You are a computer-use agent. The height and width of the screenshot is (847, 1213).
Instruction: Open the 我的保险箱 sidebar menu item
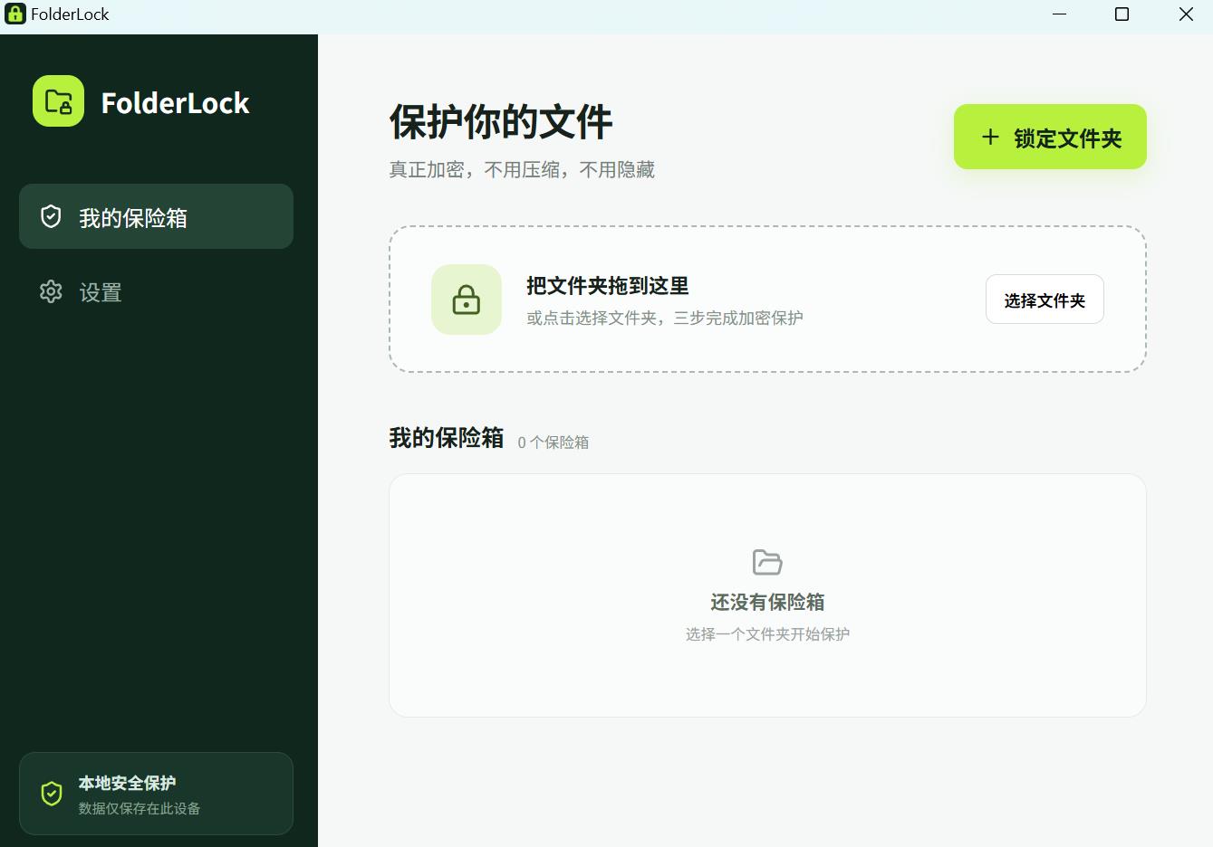click(156, 216)
